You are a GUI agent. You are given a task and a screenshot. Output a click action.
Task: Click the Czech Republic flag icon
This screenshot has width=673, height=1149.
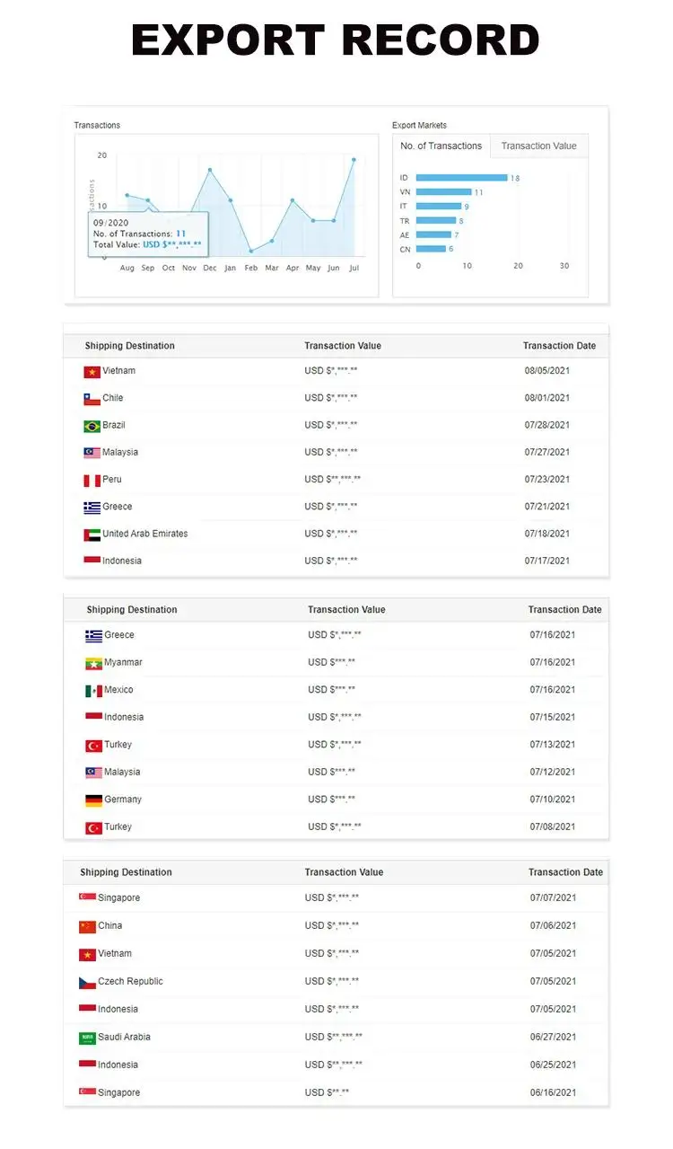click(87, 982)
